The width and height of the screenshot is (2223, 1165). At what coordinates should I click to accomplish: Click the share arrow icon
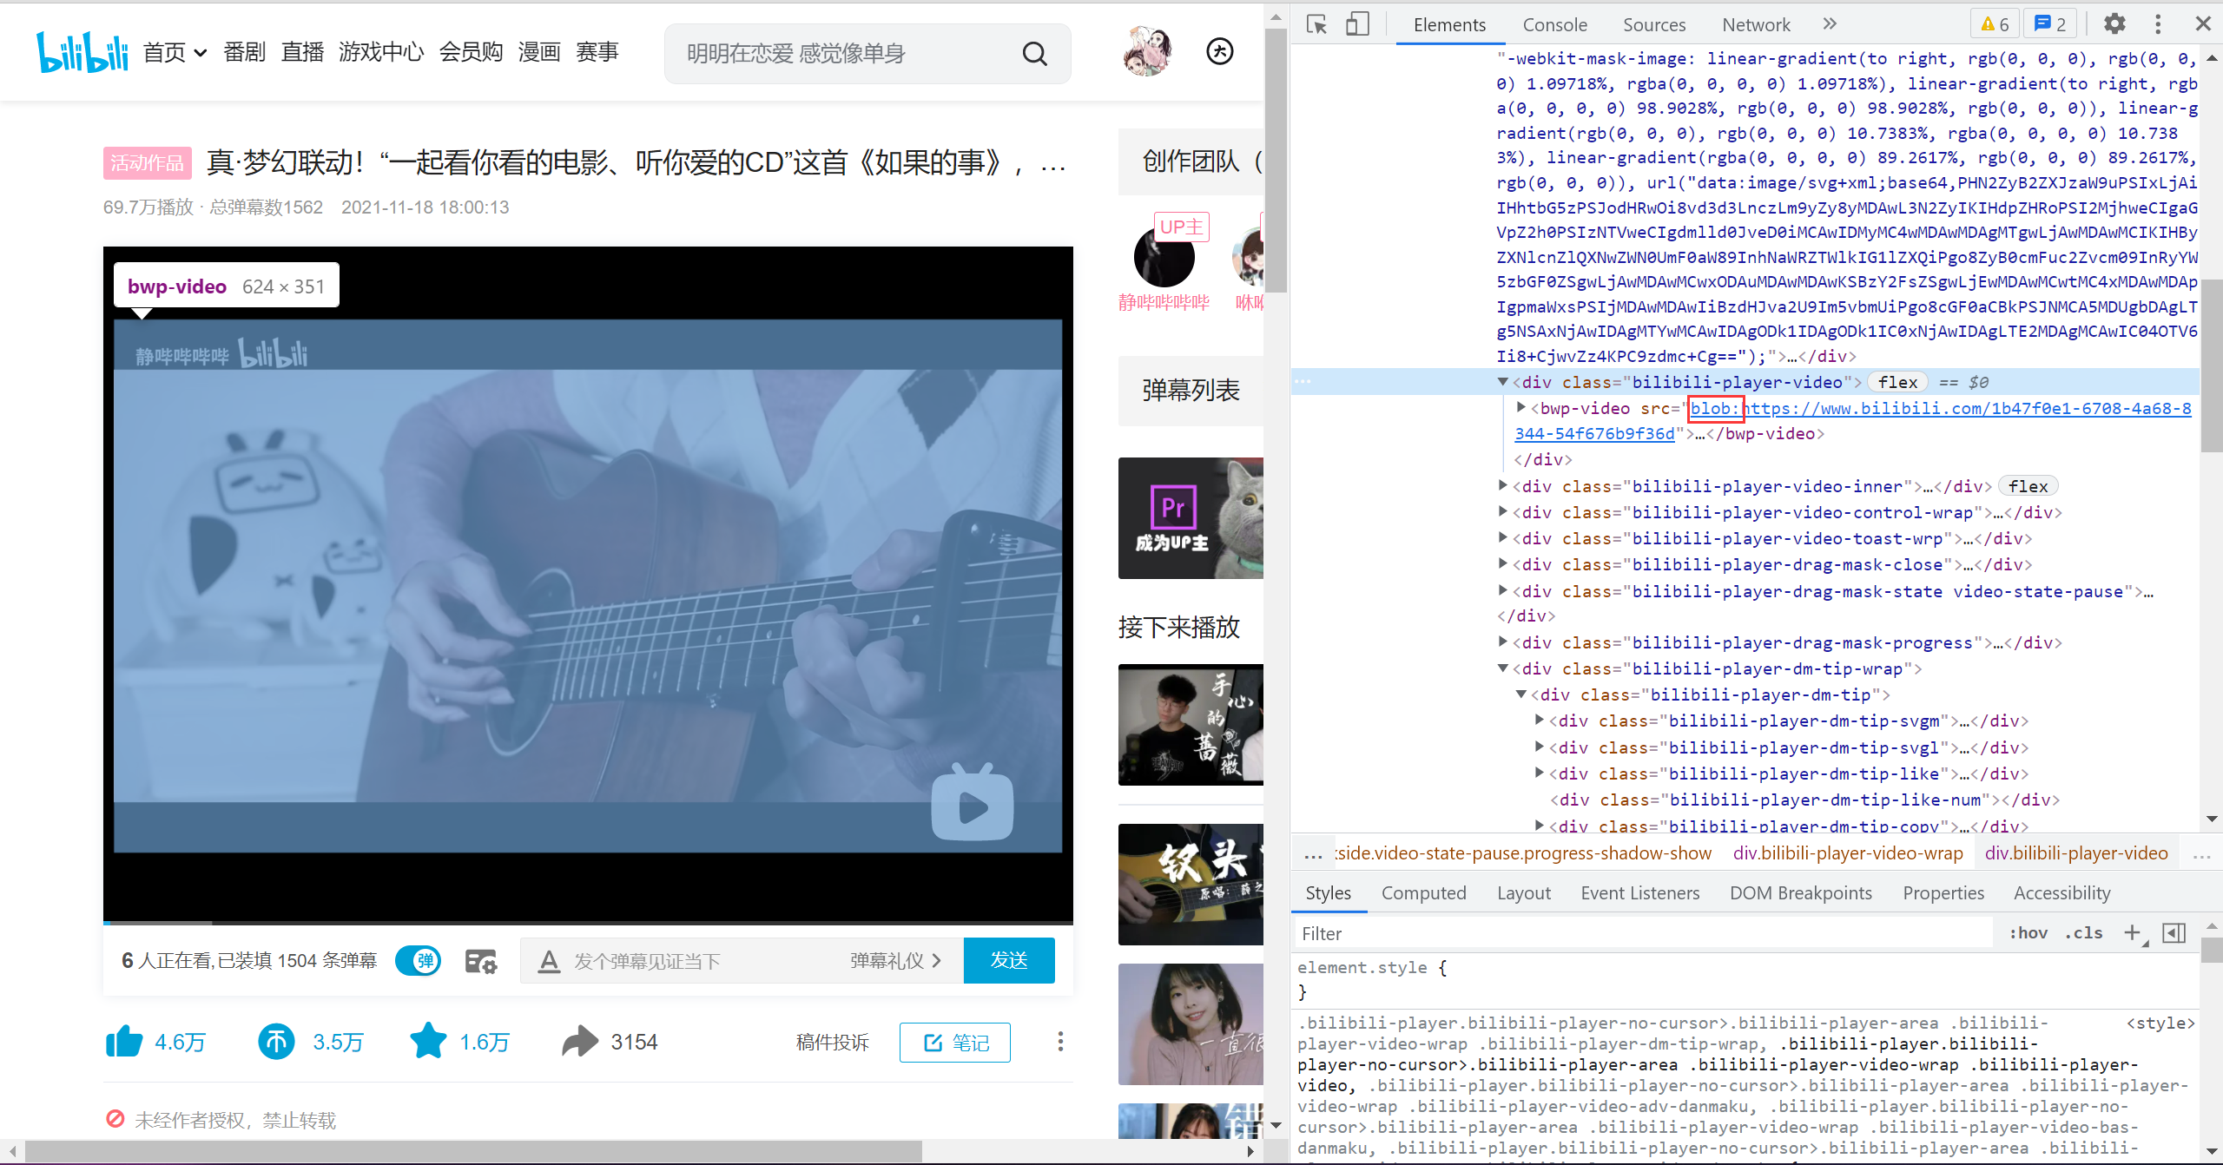coord(580,1042)
